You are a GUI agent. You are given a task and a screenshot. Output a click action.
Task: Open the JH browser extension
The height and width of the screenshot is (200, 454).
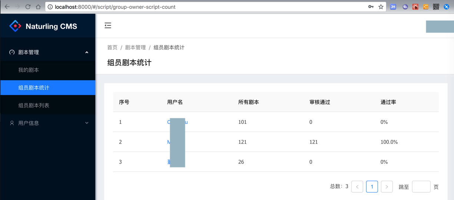pyautogui.click(x=393, y=7)
